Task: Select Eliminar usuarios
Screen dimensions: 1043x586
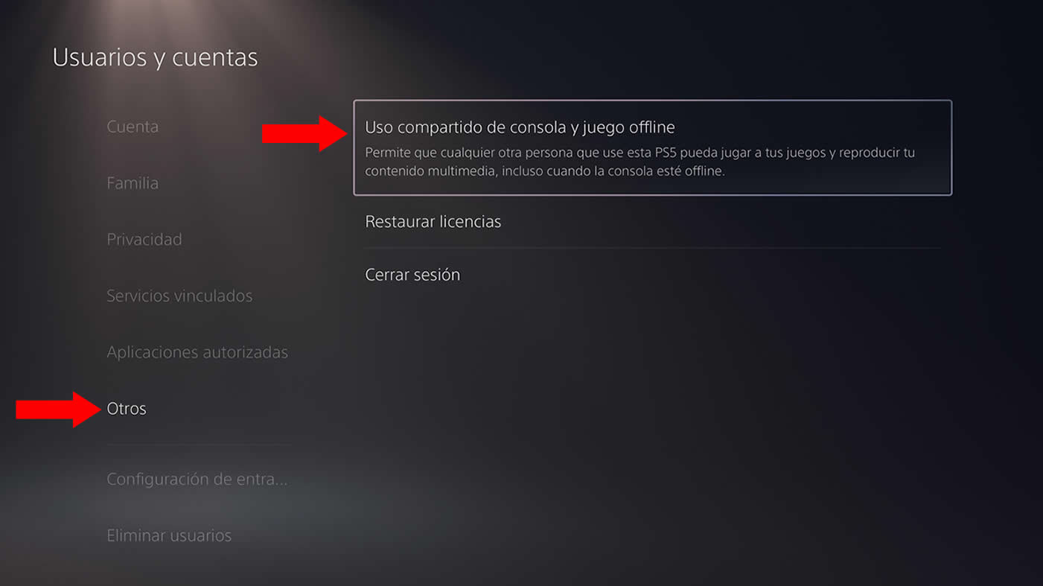Action: coord(169,535)
